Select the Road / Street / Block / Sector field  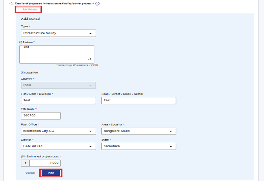pos(138,100)
